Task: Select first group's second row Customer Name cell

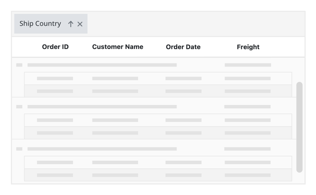Action: [x=115, y=91]
